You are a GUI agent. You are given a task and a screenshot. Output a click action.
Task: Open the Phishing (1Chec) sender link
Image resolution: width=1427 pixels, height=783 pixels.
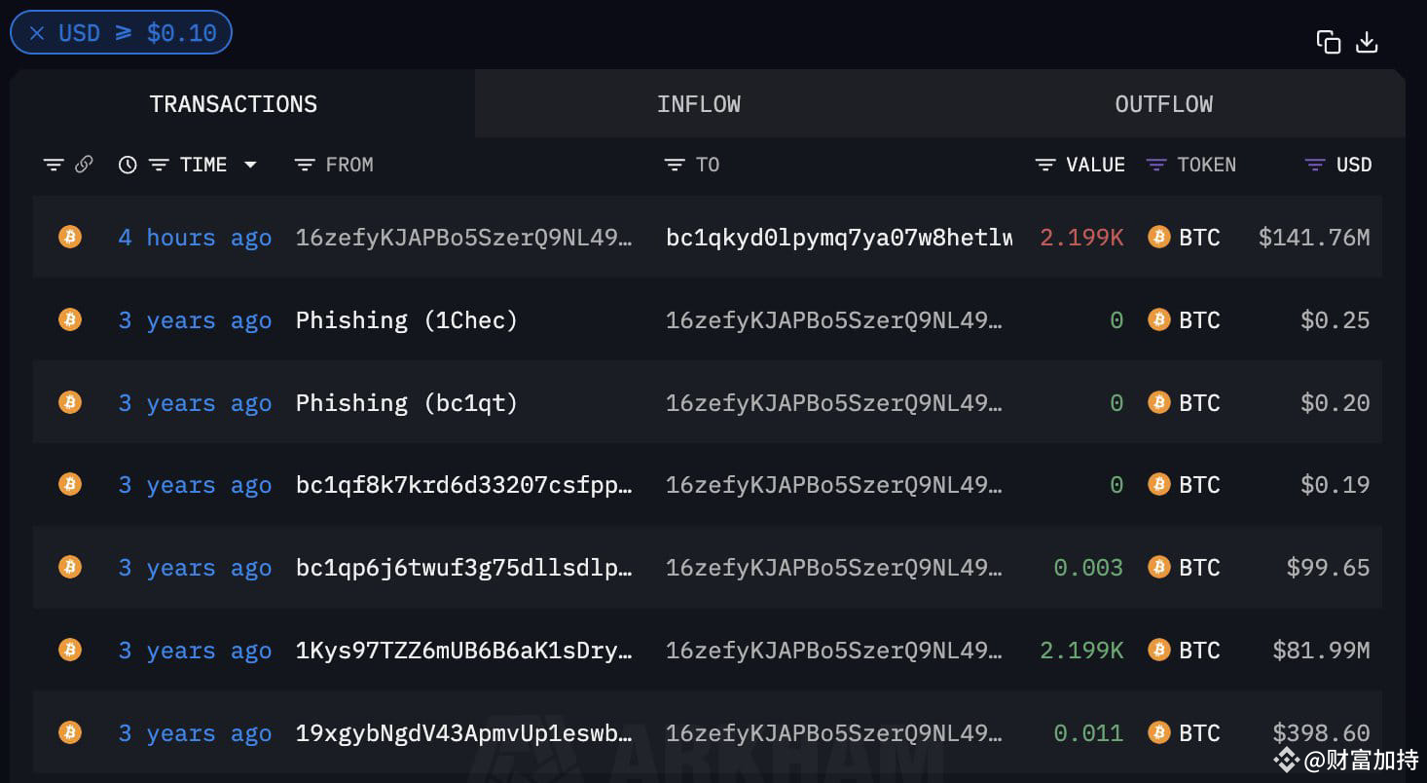(x=407, y=320)
